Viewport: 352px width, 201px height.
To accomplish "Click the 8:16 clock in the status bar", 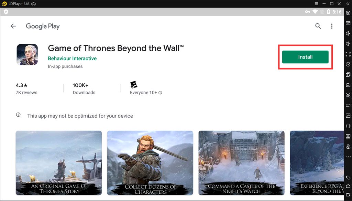I will point(337,12).
